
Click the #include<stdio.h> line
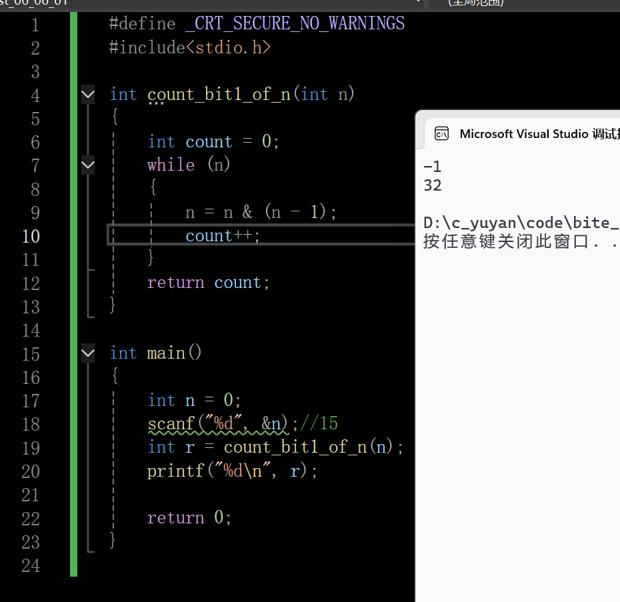[190, 47]
